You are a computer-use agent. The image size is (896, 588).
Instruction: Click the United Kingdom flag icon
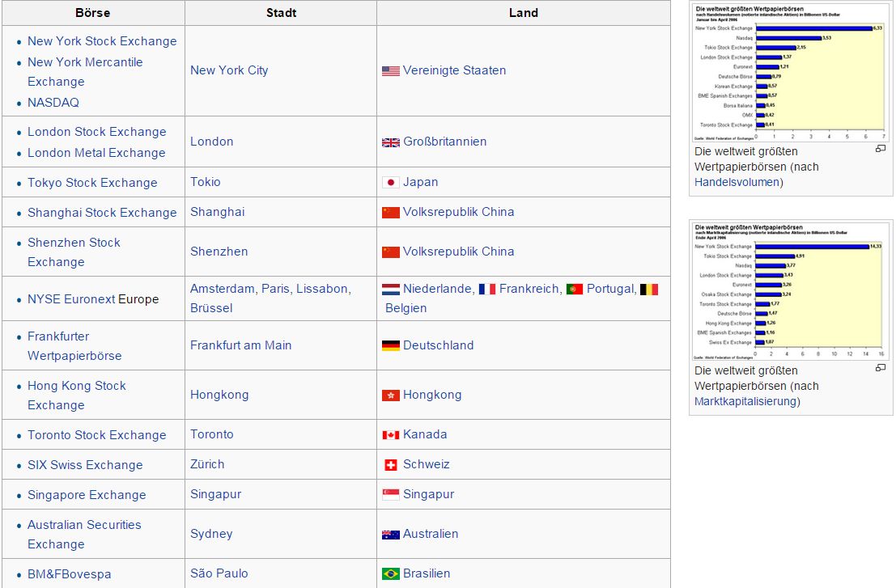[x=391, y=142]
